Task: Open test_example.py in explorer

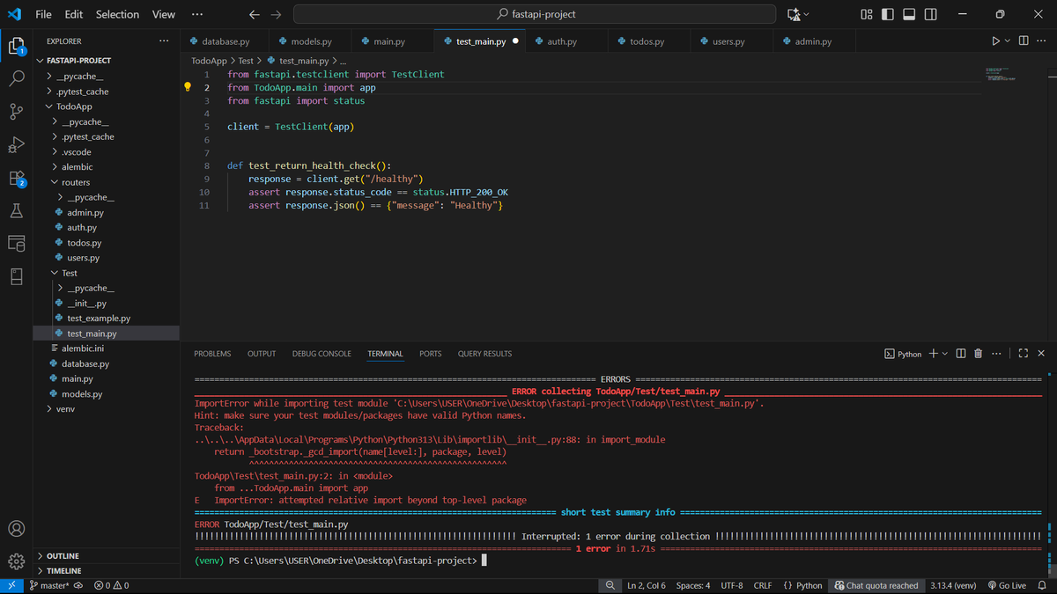Action: [x=99, y=319]
